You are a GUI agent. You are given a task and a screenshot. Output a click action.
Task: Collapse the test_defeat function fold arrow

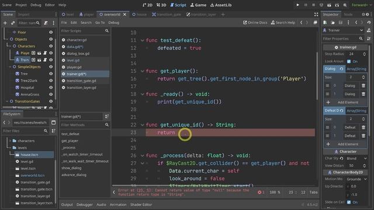tap(142, 40)
